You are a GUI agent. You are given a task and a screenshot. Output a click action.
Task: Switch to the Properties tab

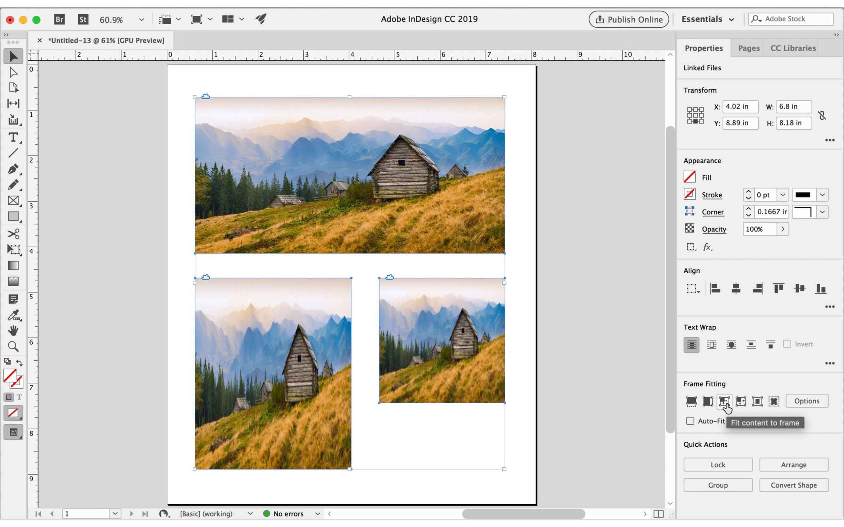coord(704,48)
